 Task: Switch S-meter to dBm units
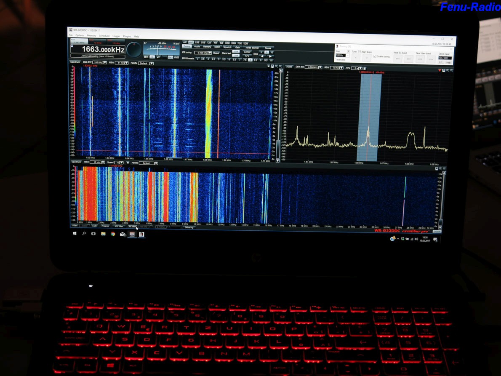pos(146,57)
